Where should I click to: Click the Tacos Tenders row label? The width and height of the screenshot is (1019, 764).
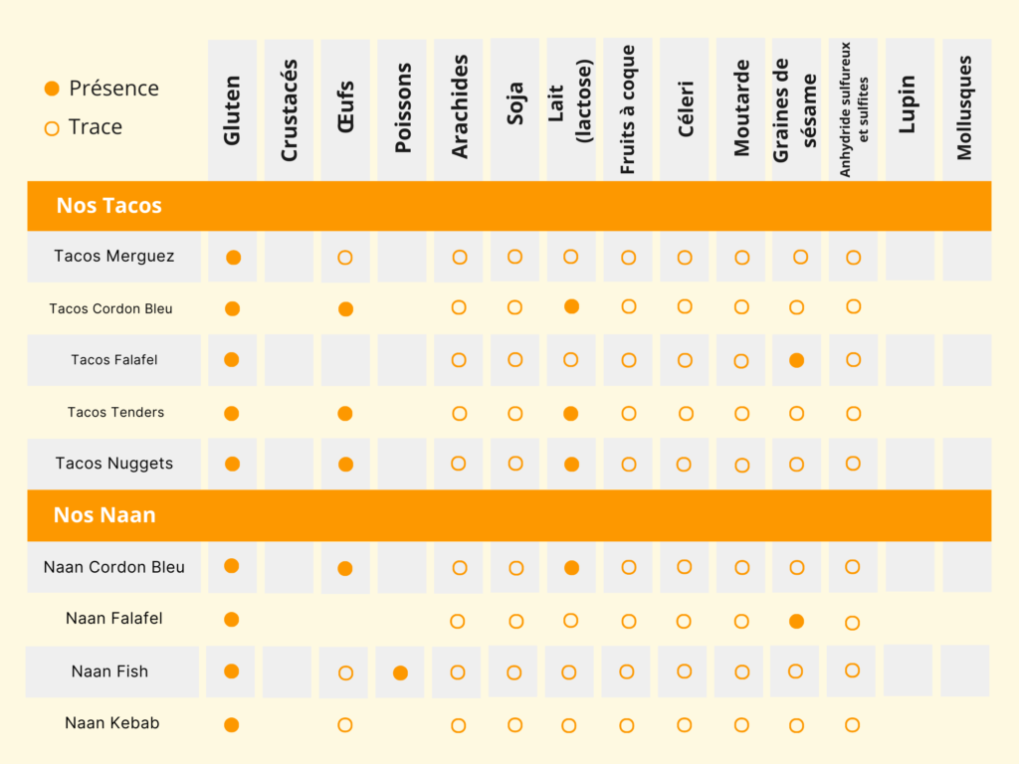pyautogui.click(x=115, y=413)
